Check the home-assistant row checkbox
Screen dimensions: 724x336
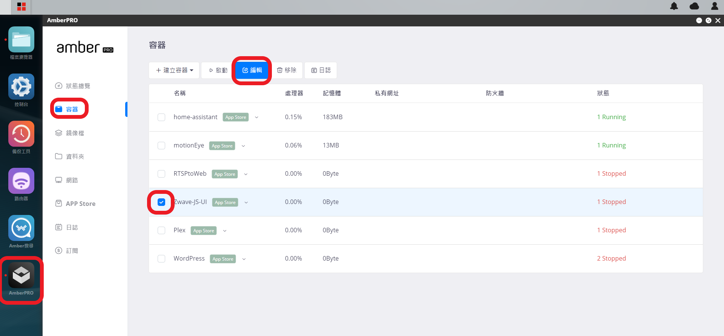[161, 117]
